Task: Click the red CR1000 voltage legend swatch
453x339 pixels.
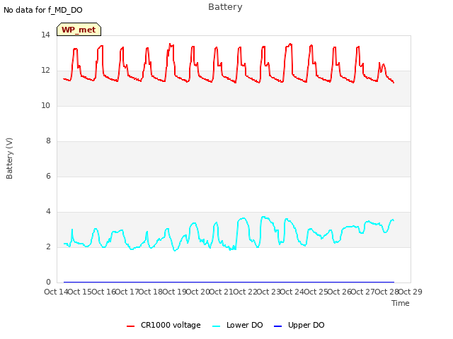Action: point(130,326)
